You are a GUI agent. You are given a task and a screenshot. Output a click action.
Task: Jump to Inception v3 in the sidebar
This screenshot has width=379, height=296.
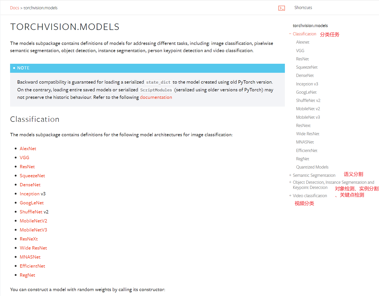tap(307, 84)
